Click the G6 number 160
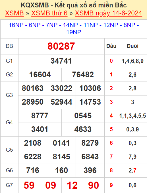This screenshot has height=193, width=147. 61,170
